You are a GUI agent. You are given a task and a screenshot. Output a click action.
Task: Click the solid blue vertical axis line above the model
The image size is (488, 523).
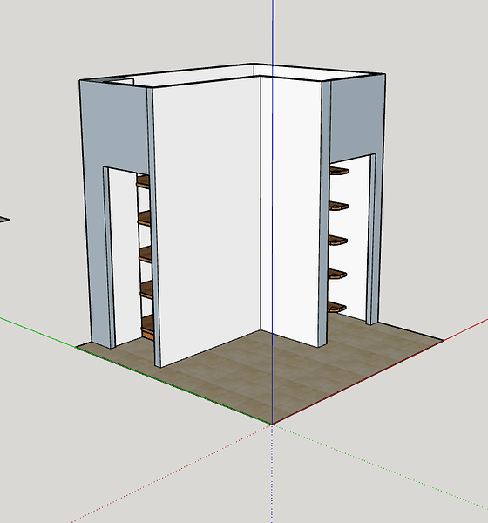coord(273,31)
